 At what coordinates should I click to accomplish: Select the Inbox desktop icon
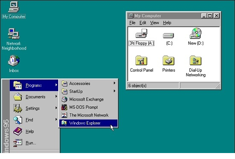[14, 61]
